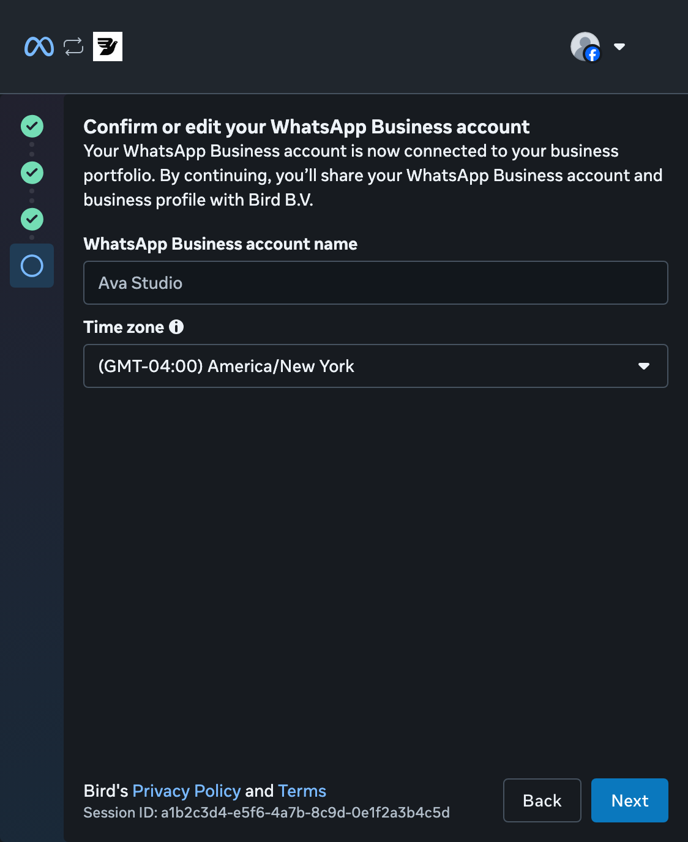Show the Time zone info tooltip icon

pos(176,327)
